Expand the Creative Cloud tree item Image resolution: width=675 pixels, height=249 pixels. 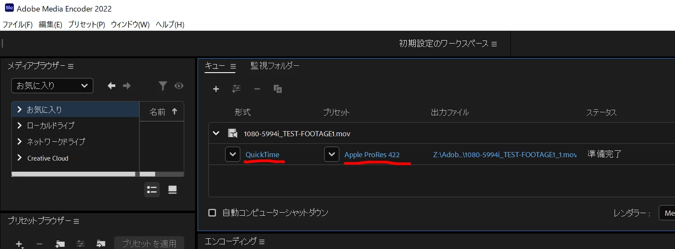coord(19,158)
